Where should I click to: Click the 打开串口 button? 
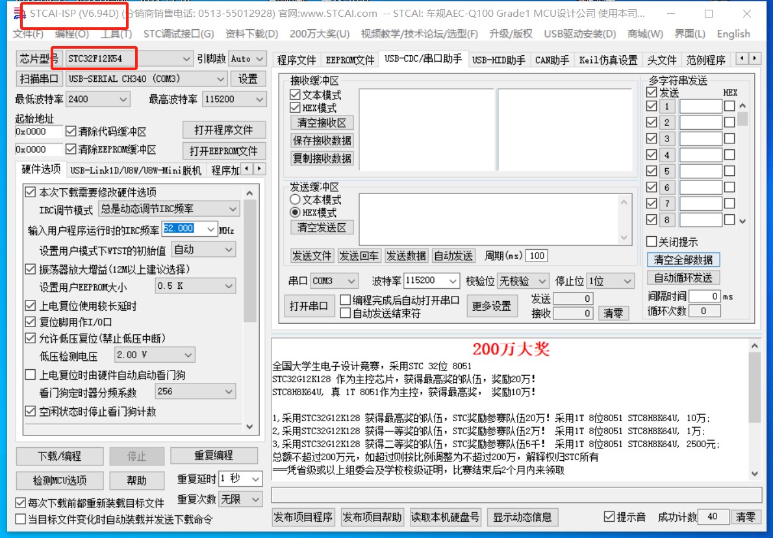[x=309, y=306]
